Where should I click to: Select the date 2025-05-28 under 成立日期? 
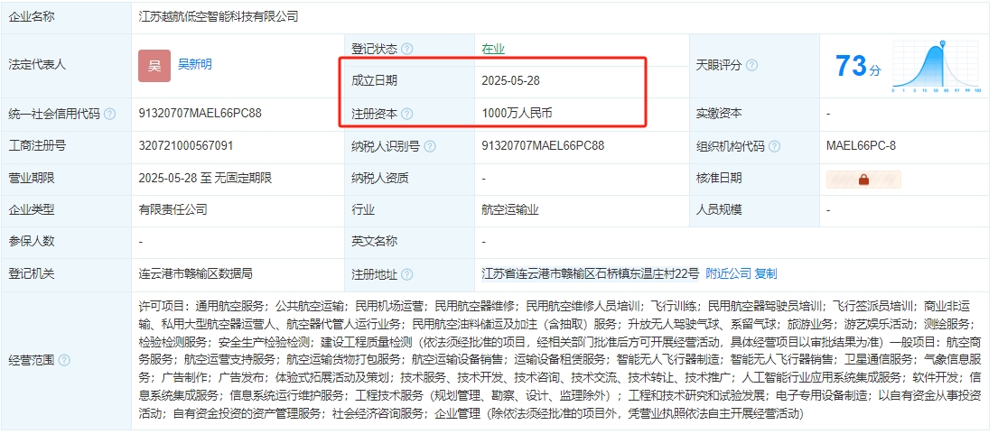coord(511,80)
